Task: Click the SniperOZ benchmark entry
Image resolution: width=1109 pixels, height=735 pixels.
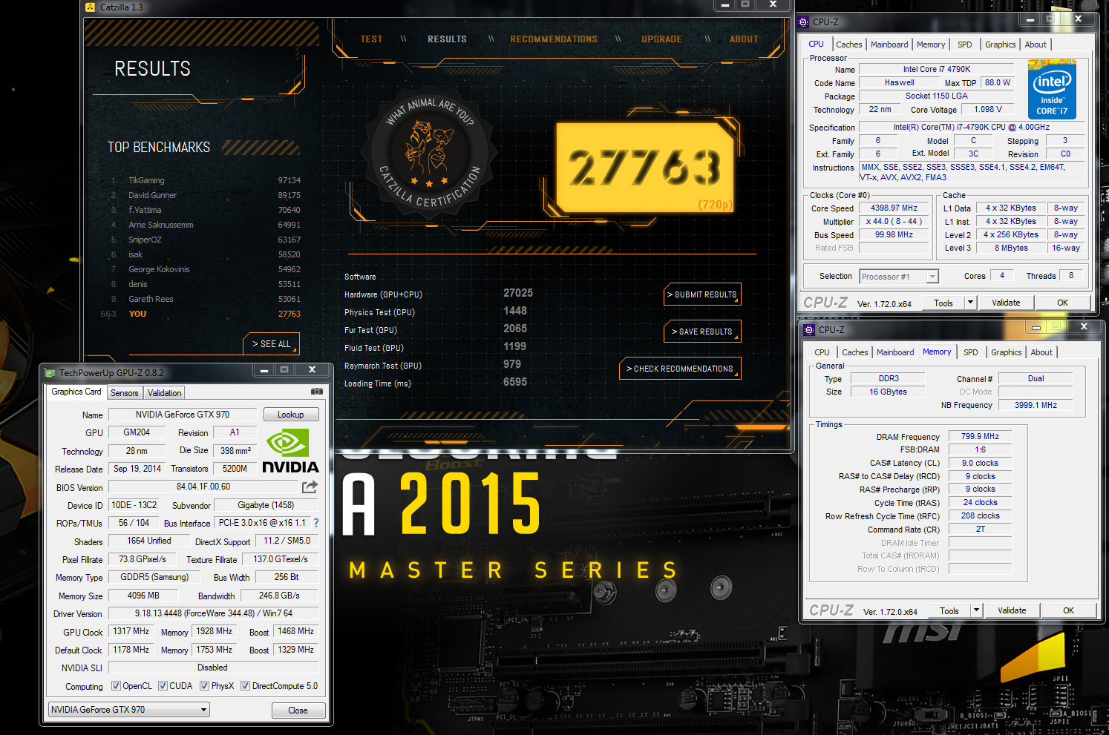Action: (x=206, y=240)
